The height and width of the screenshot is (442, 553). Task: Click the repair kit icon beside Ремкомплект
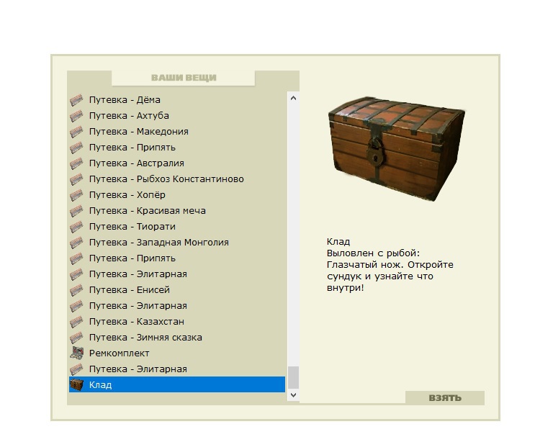coord(76,353)
